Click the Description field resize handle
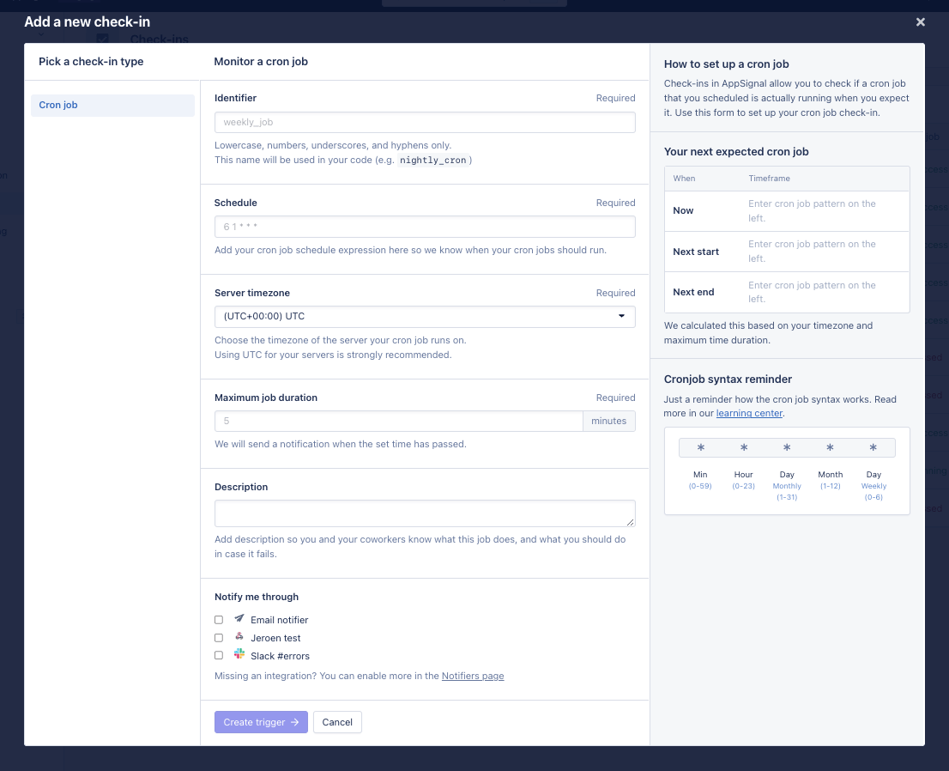This screenshot has width=949, height=771. click(630, 521)
